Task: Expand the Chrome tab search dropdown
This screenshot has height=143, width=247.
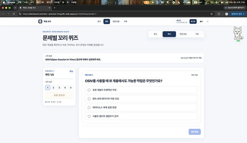Action: pyautogui.click(x=15, y=8)
